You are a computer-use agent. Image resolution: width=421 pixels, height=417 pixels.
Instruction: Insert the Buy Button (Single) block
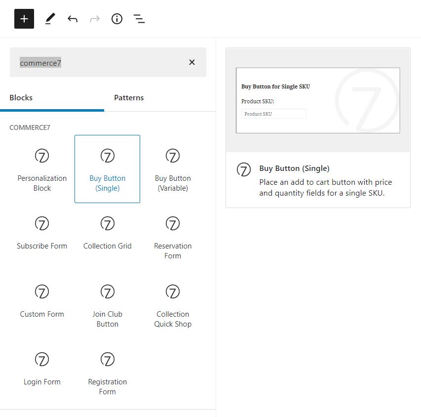pos(107,169)
